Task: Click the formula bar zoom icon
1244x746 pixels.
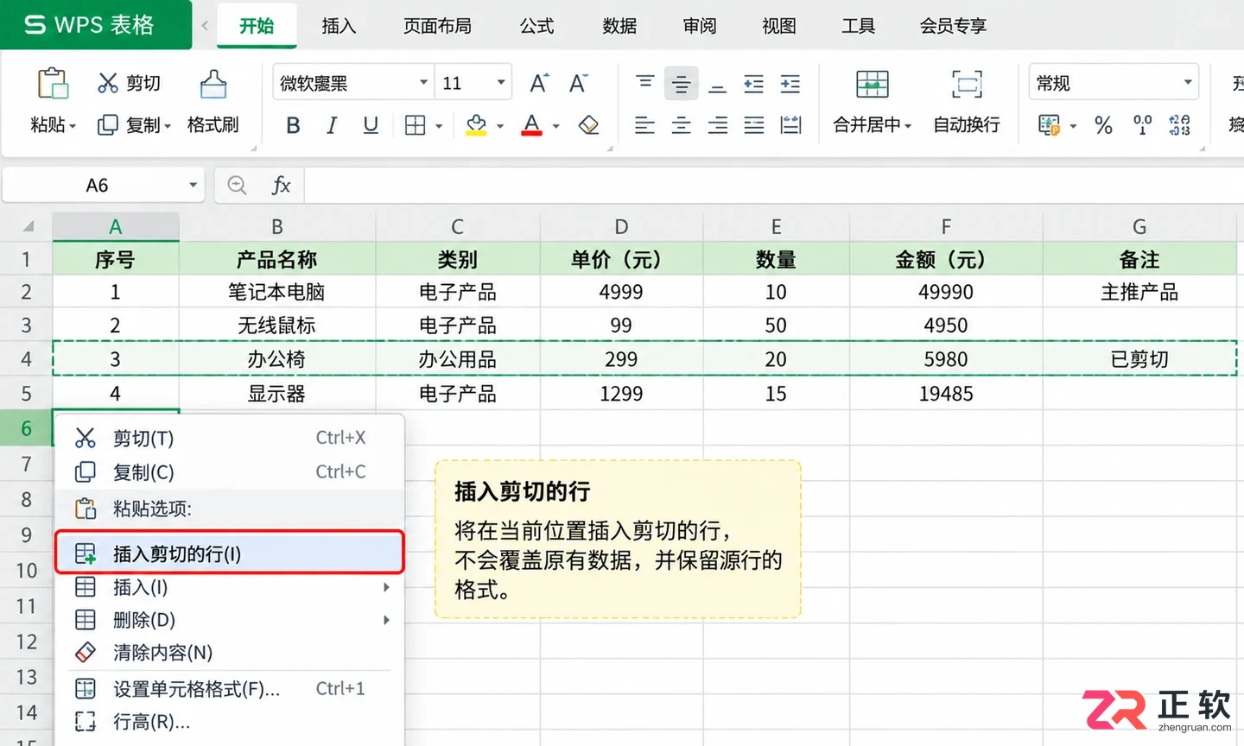Action: [x=237, y=185]
